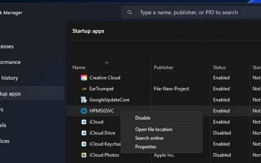Open the Startup apps sidebar tab
Screen dimensions: 261x163
32,94
